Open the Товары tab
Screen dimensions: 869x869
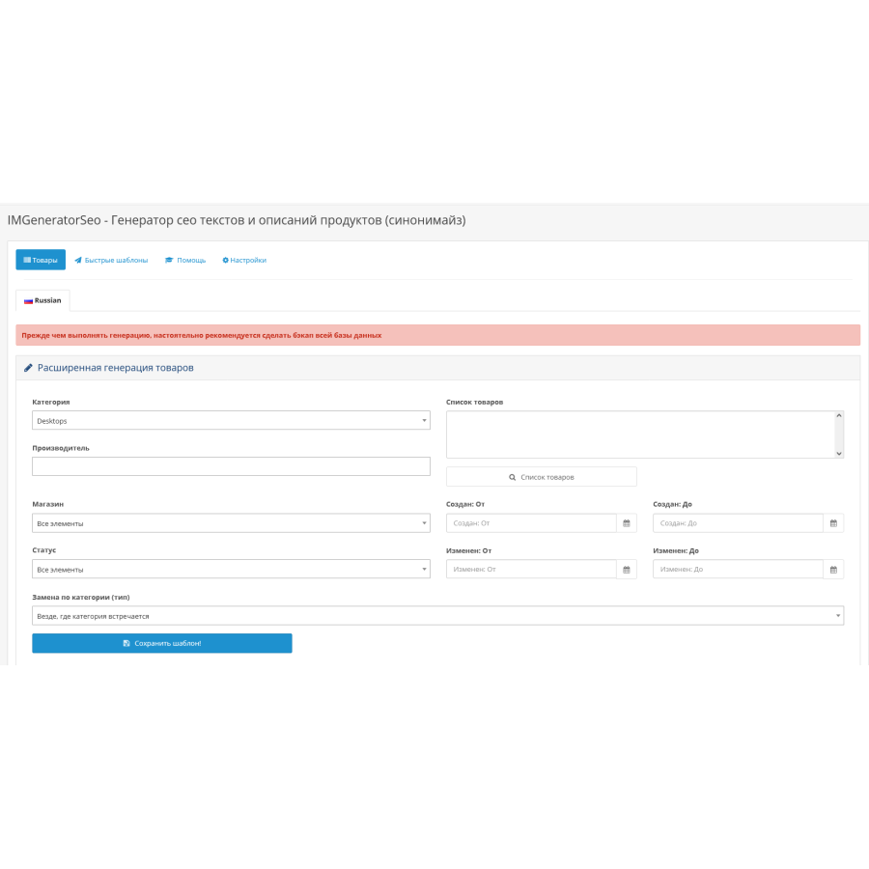[x=41, y=260]
